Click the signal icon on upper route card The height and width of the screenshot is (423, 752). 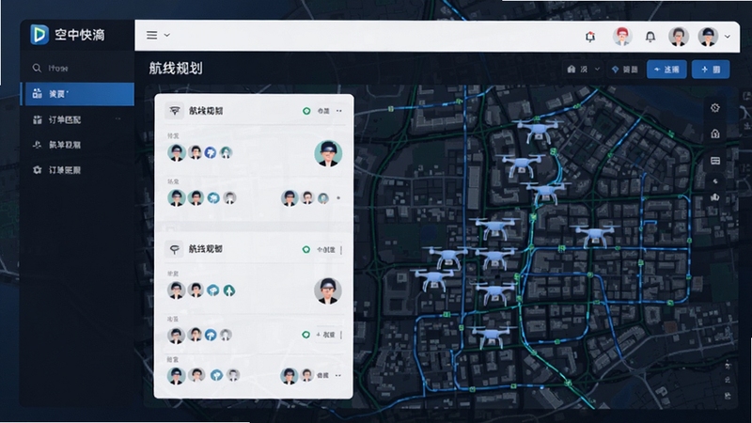[175, 111]
